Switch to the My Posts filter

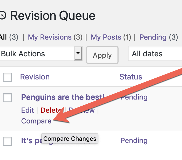(111, 37)
